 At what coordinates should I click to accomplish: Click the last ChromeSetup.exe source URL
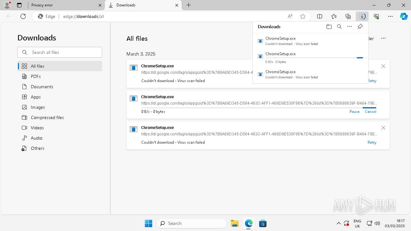pos(259,134)
